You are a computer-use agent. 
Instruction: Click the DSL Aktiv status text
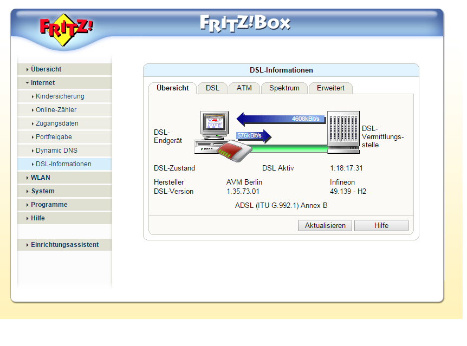tap(278, 168)
